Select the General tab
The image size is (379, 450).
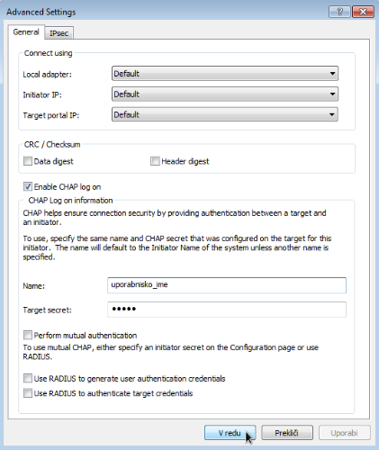tap(26, 32)
